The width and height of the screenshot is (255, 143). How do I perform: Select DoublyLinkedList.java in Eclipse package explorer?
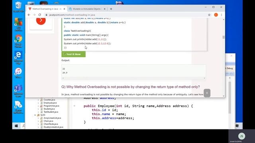pos(53,127)
